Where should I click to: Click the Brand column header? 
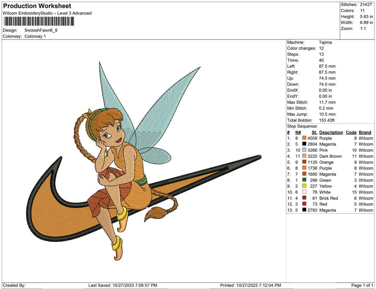point(365,132)
